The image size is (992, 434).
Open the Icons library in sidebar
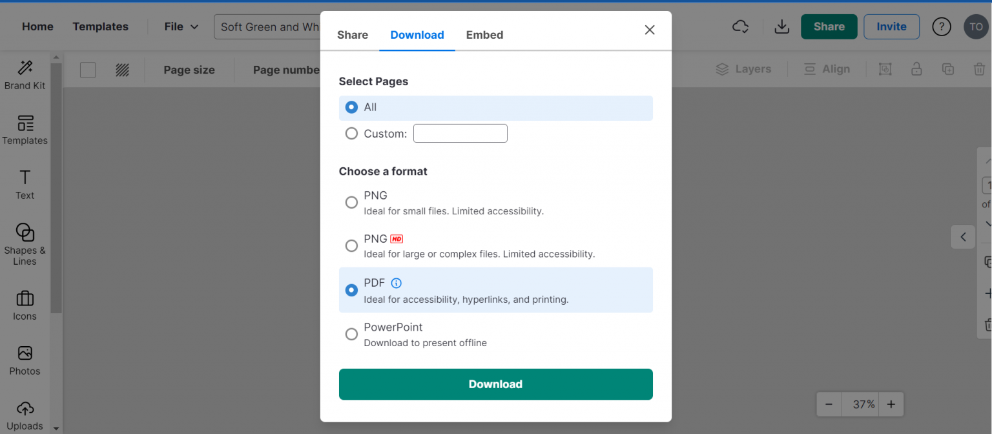[25, 305]
